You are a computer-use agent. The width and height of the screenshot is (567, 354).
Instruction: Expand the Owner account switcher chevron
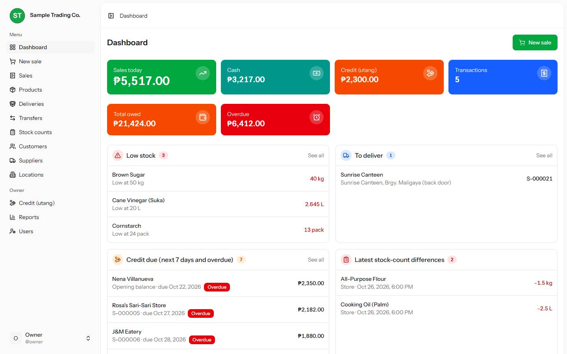point(88,338)
